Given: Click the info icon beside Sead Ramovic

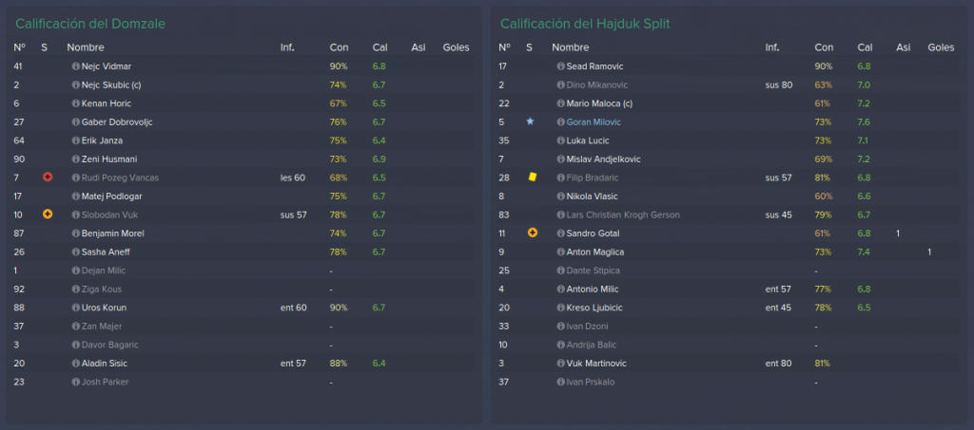Looking at the screenshot, I should point(561,66).
